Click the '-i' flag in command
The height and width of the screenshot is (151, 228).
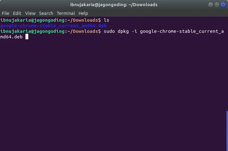coord(135,31)
